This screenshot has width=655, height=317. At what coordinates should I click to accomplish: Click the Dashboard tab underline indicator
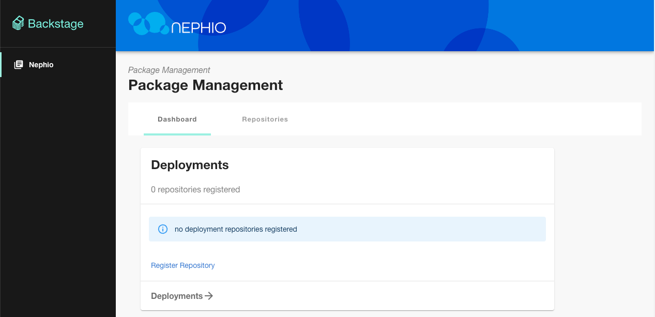(x=177, y=133)
